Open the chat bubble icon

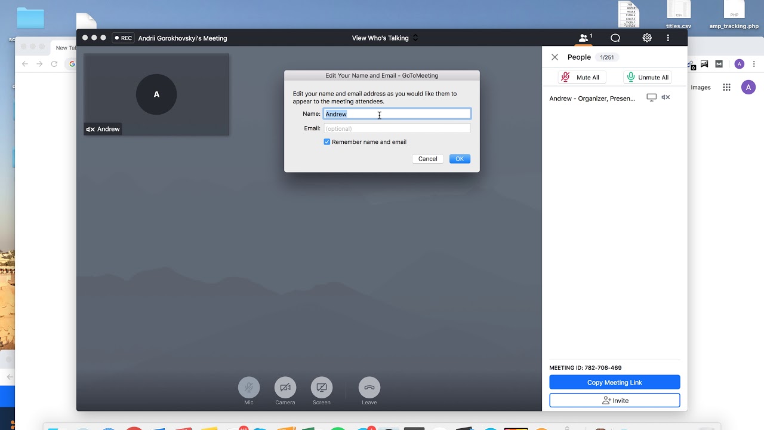615,38
